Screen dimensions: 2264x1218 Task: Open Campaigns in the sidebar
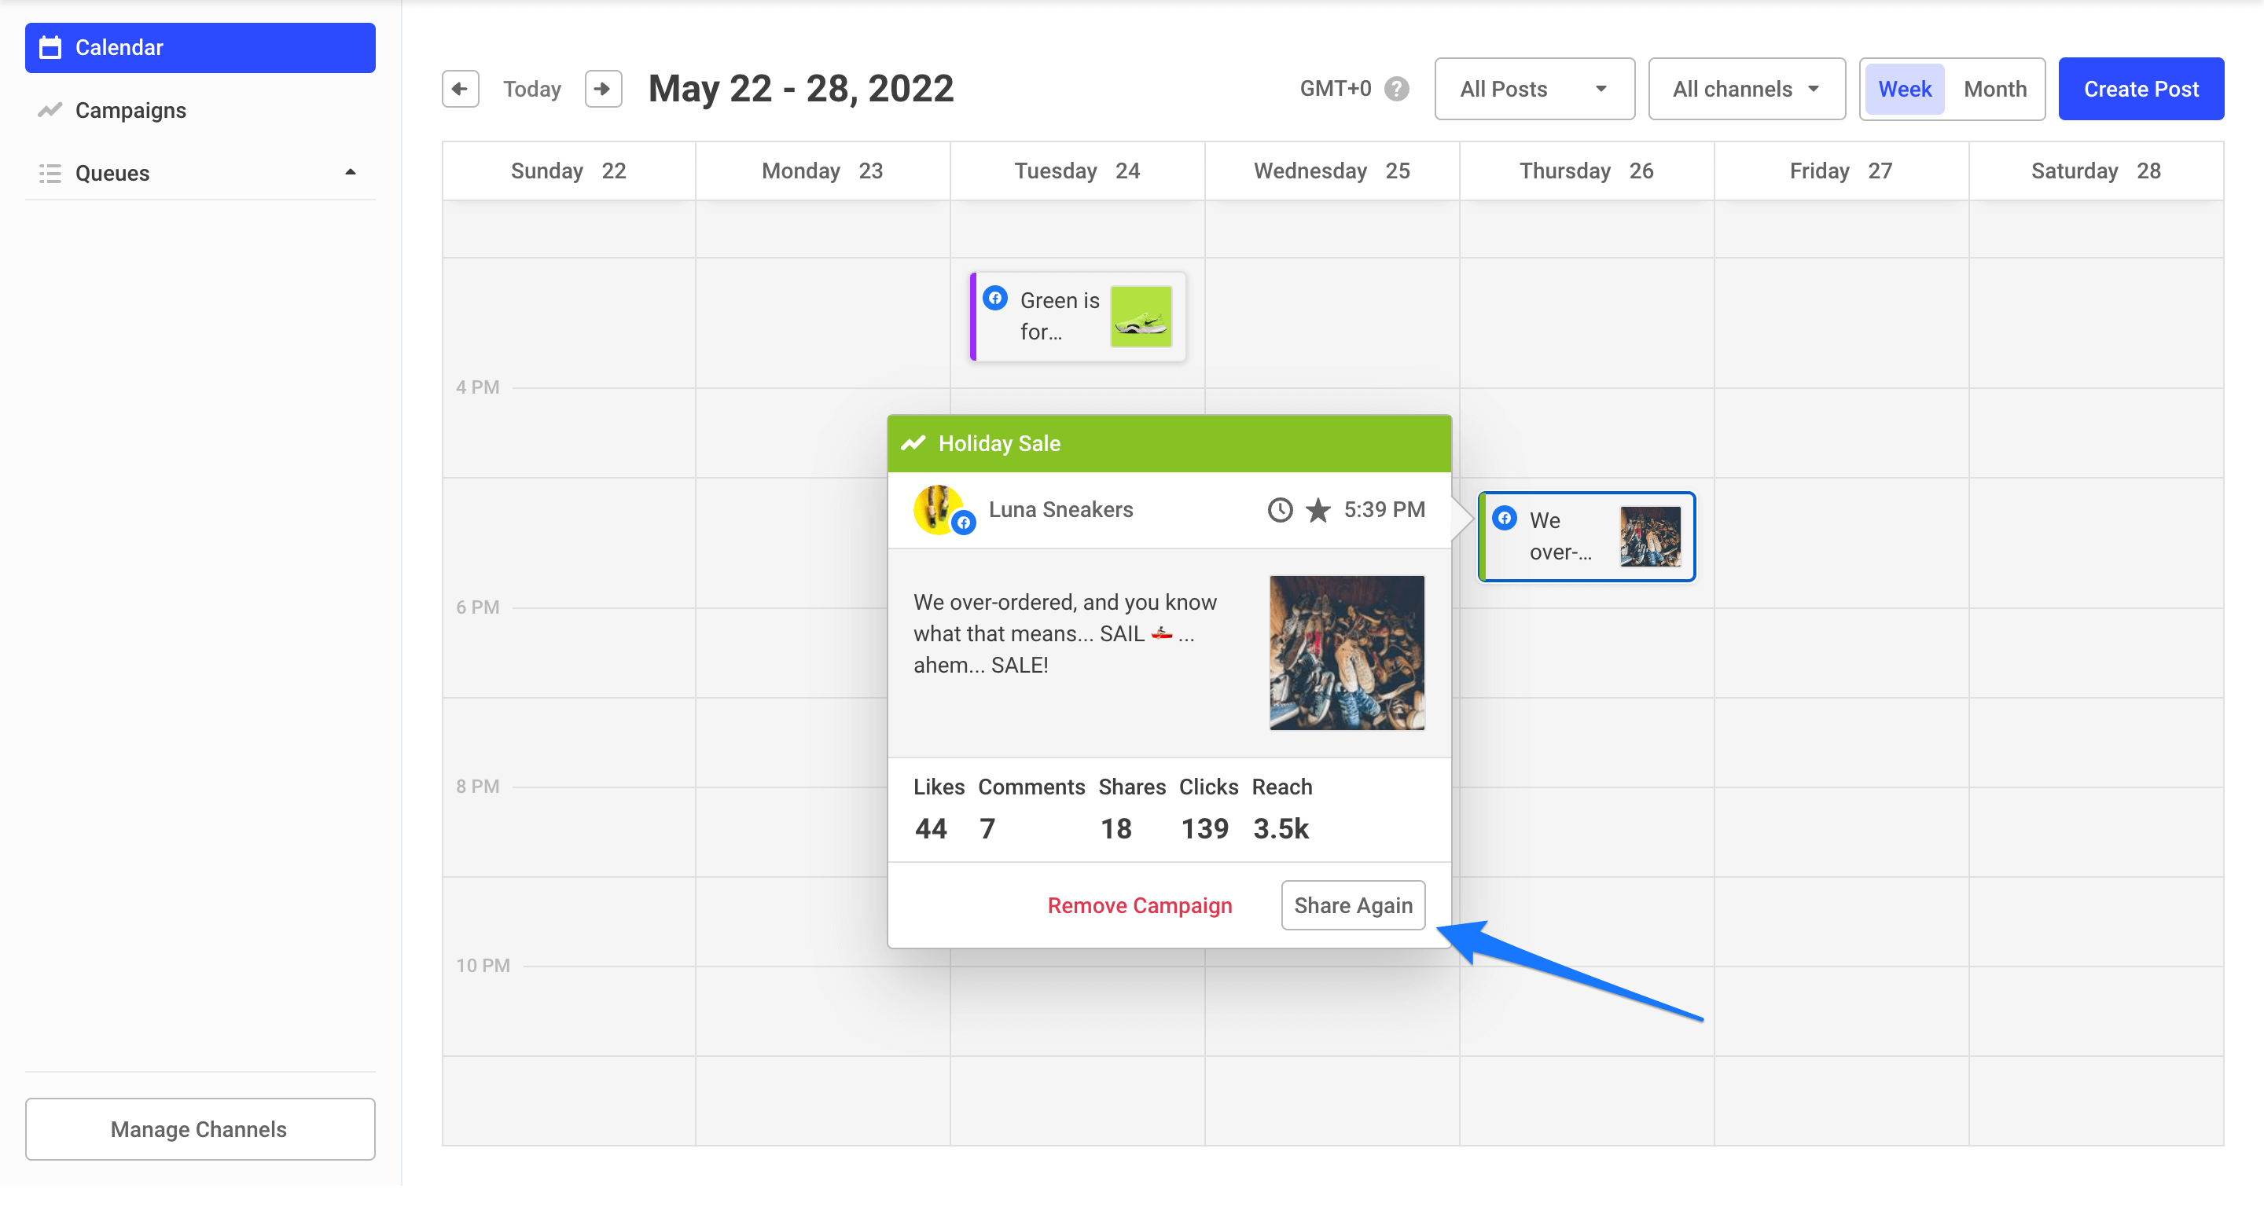(x=130, y=110)
